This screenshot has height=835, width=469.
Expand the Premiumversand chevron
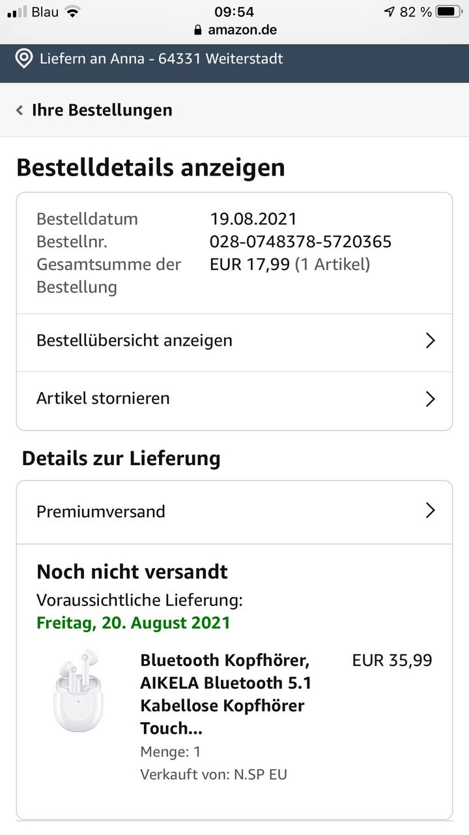430,511
